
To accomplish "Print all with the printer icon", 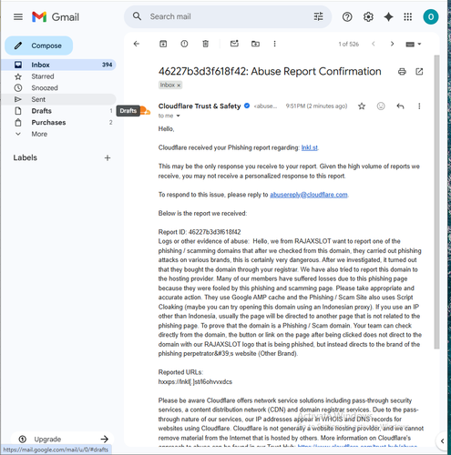I will tap(402, 72).
